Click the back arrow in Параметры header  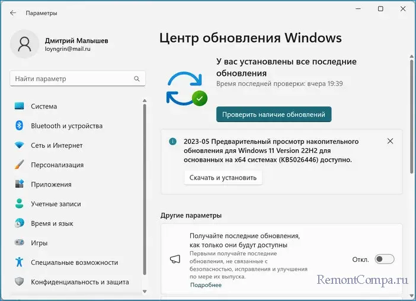(x=13, y=13)
